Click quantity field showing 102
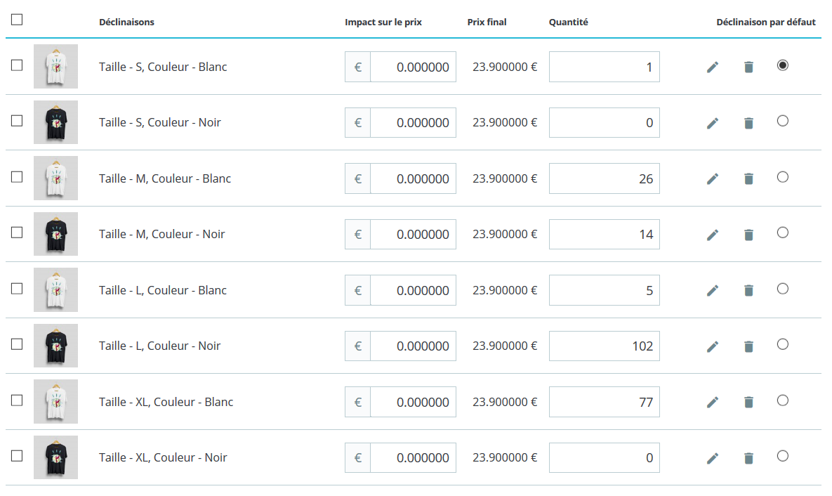The image size is (832, 496). pos(604,346)
